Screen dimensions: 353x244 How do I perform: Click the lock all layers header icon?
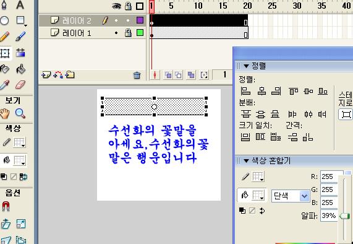[129, 6]
